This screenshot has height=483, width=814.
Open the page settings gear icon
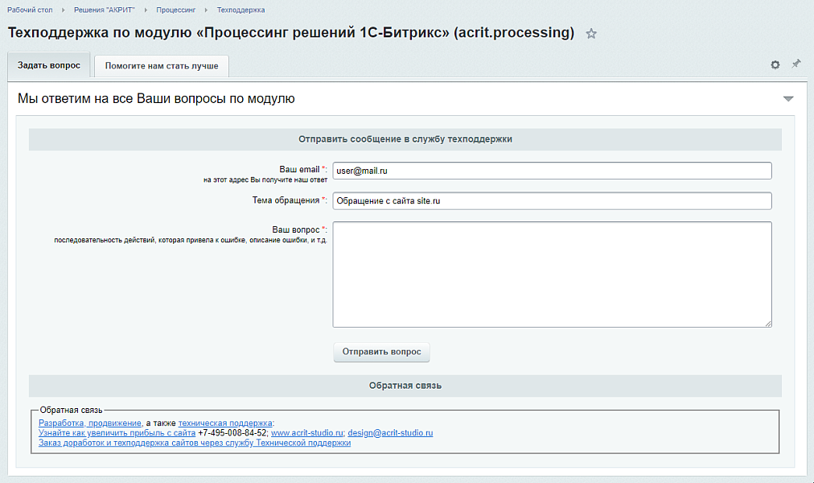(775, 64)
